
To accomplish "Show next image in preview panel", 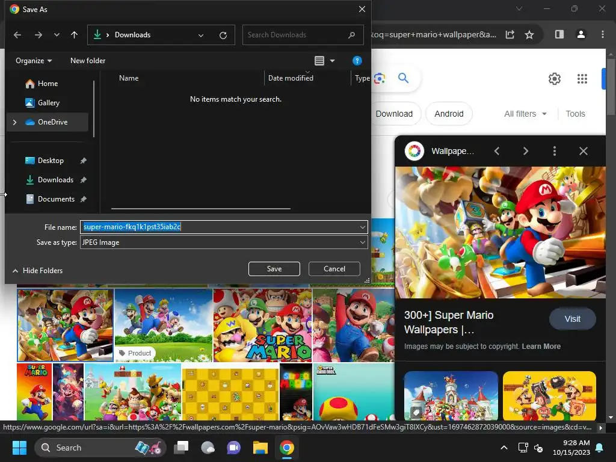I will tap(525, 151).
